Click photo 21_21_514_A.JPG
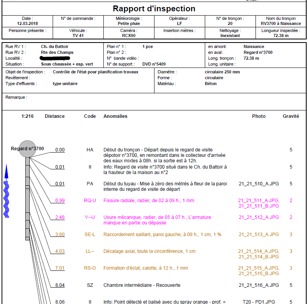 (x=259, y=251)
